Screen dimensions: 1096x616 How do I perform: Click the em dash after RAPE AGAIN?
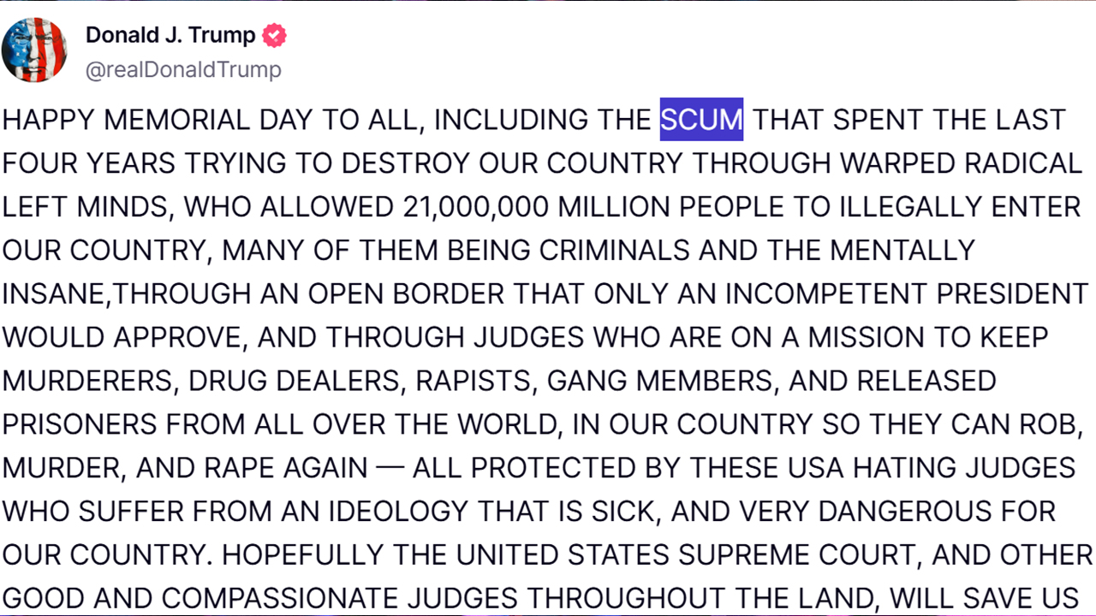(390, 468)
